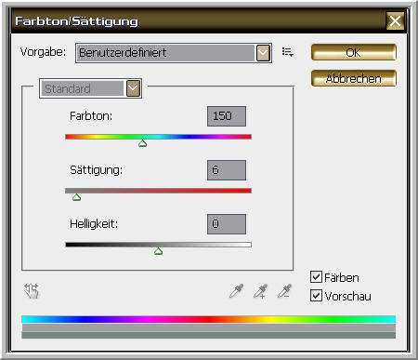Viewport: 418px width, 360px height.
Task: Click the Sättigung slider handle
Action: (76, 197)
